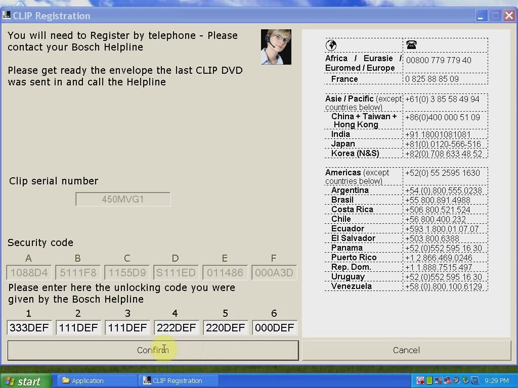
Task: Click the Brasil number +55 800.891.4988
Action: tap(438, 200)
